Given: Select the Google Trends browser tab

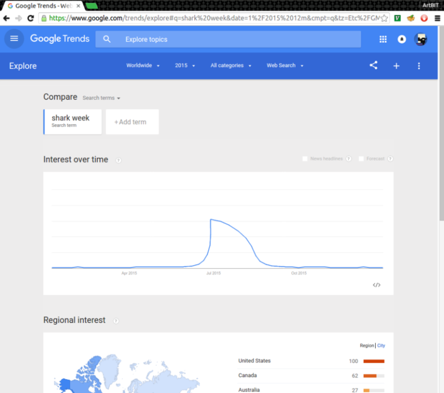Looking at the screenshot, I should (40, 6).
